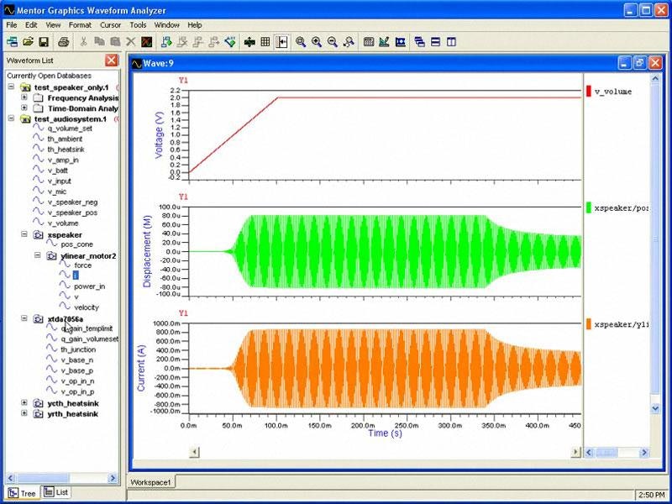Click the paste toolbar icon
Viewport: 672px width, 504px height.
click(x=115, y=41)
